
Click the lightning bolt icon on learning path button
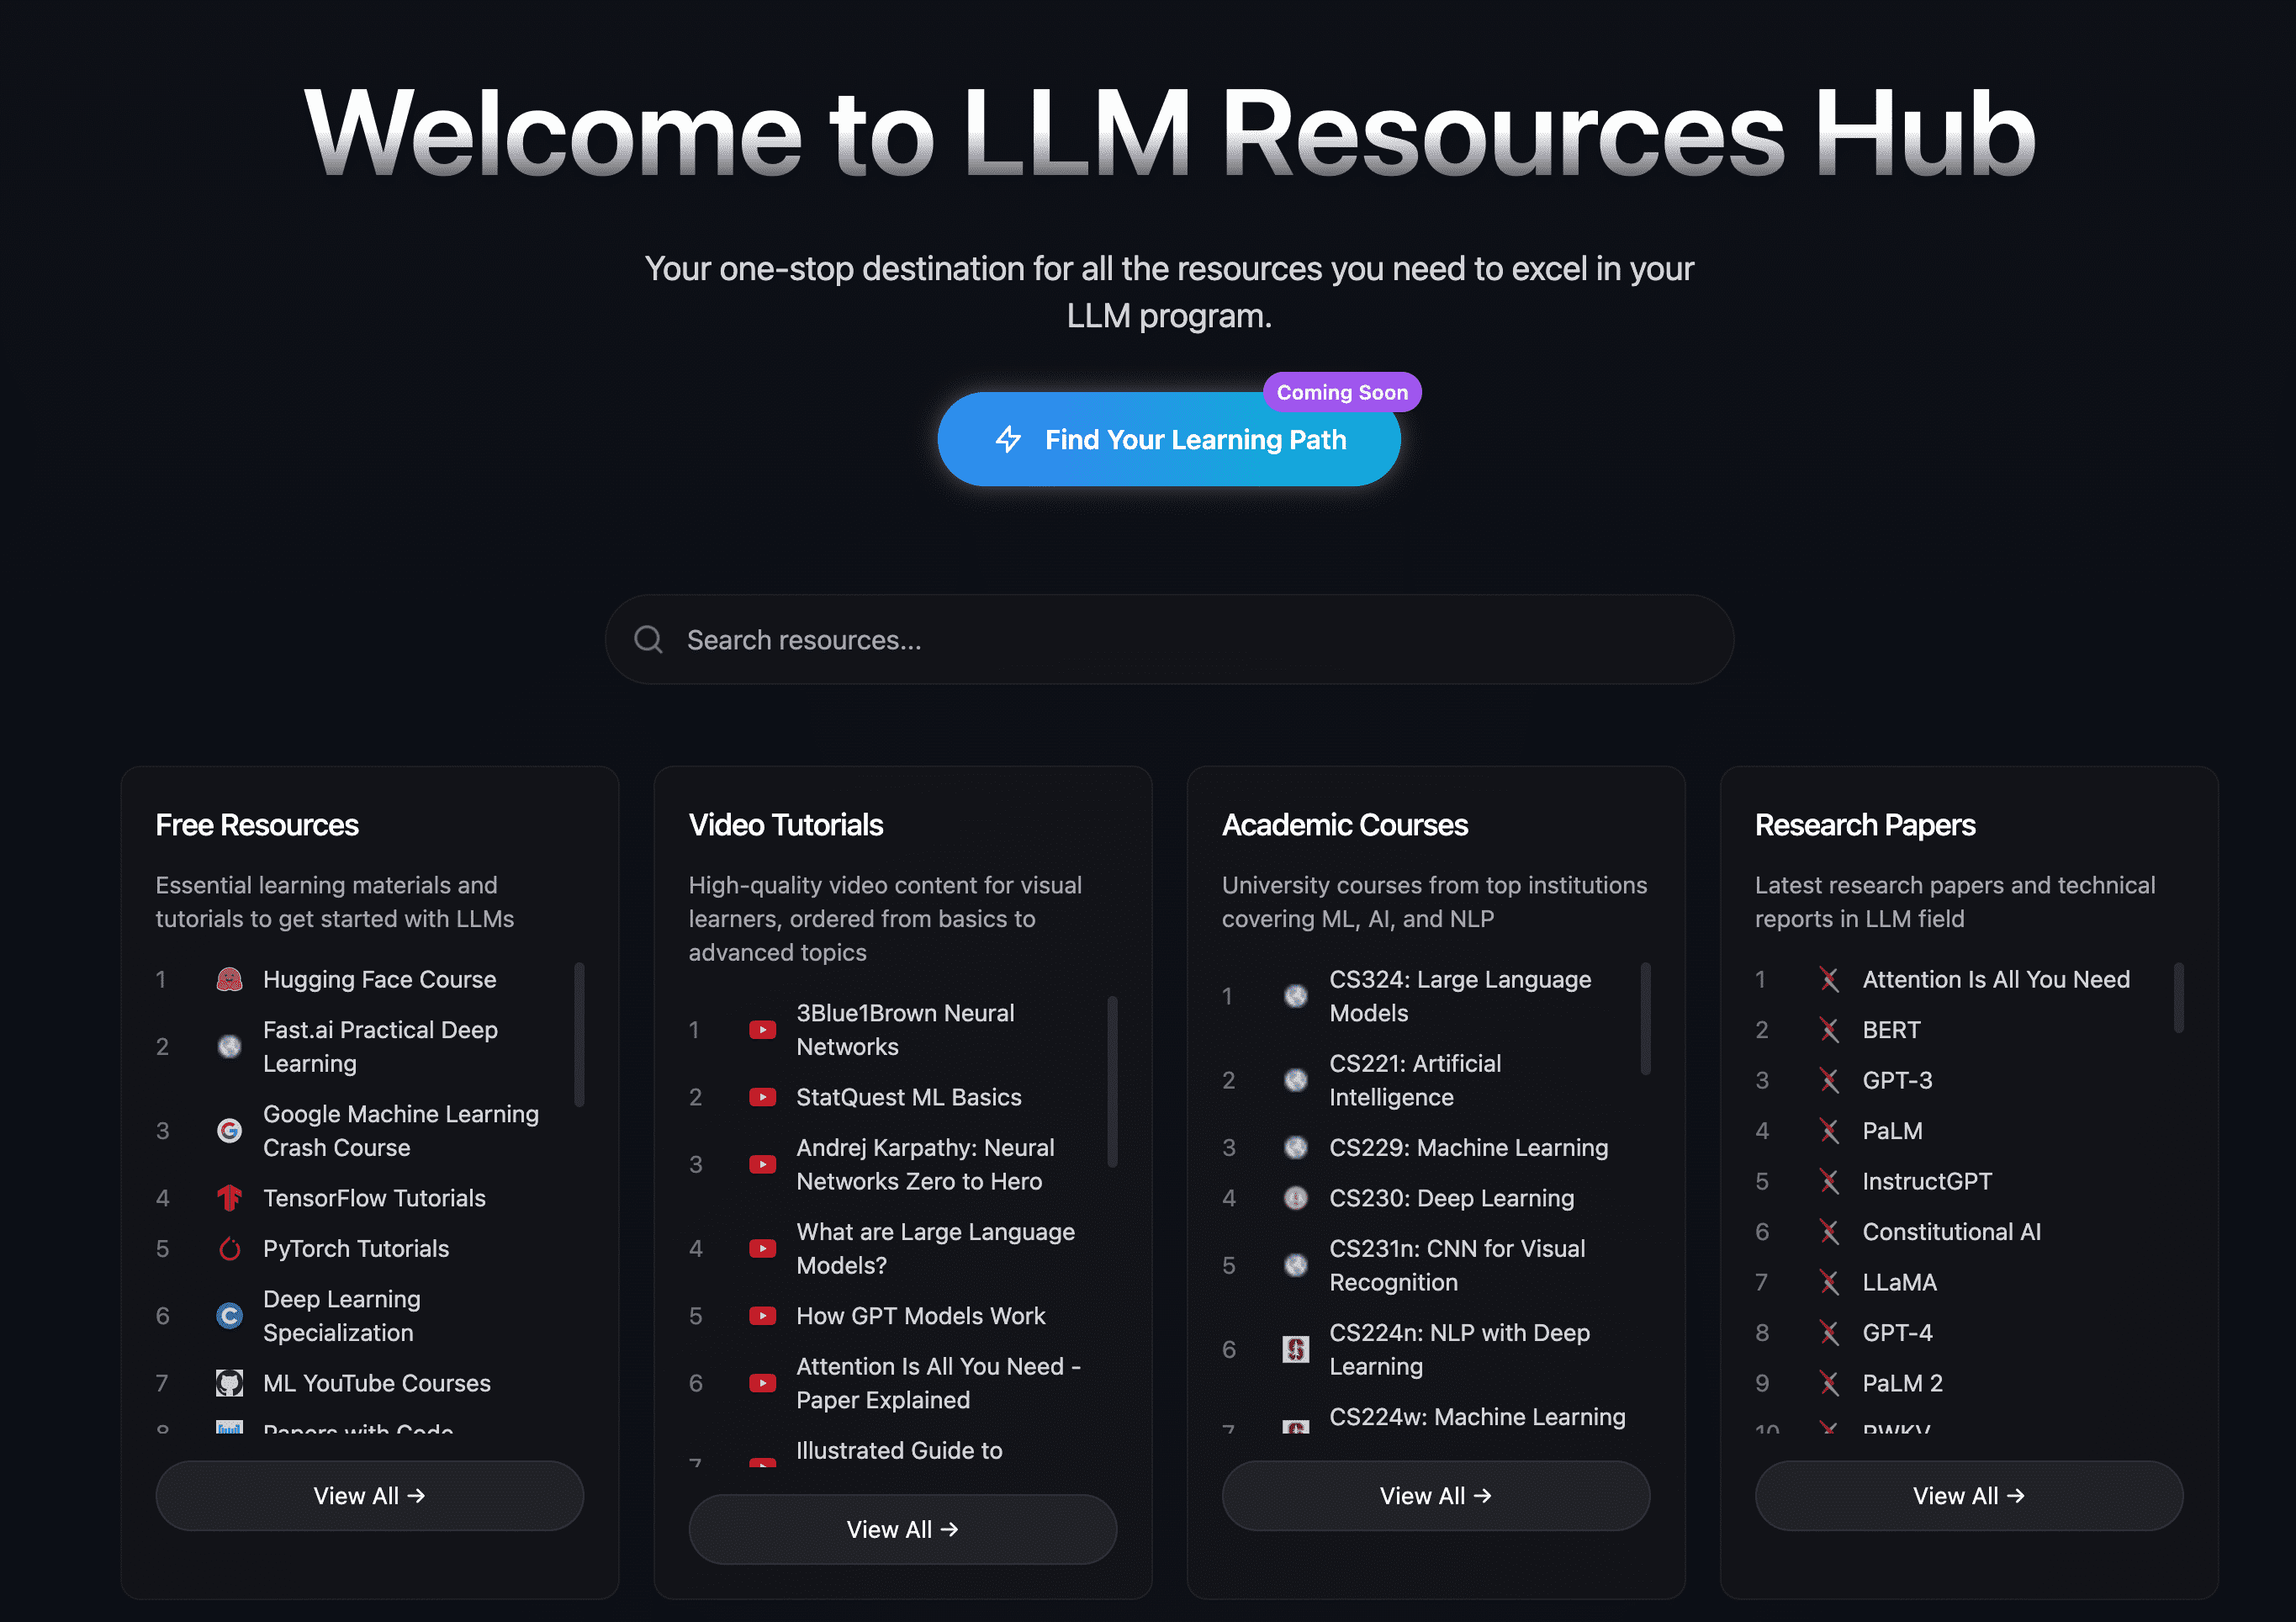click(x=1008, y=439)
